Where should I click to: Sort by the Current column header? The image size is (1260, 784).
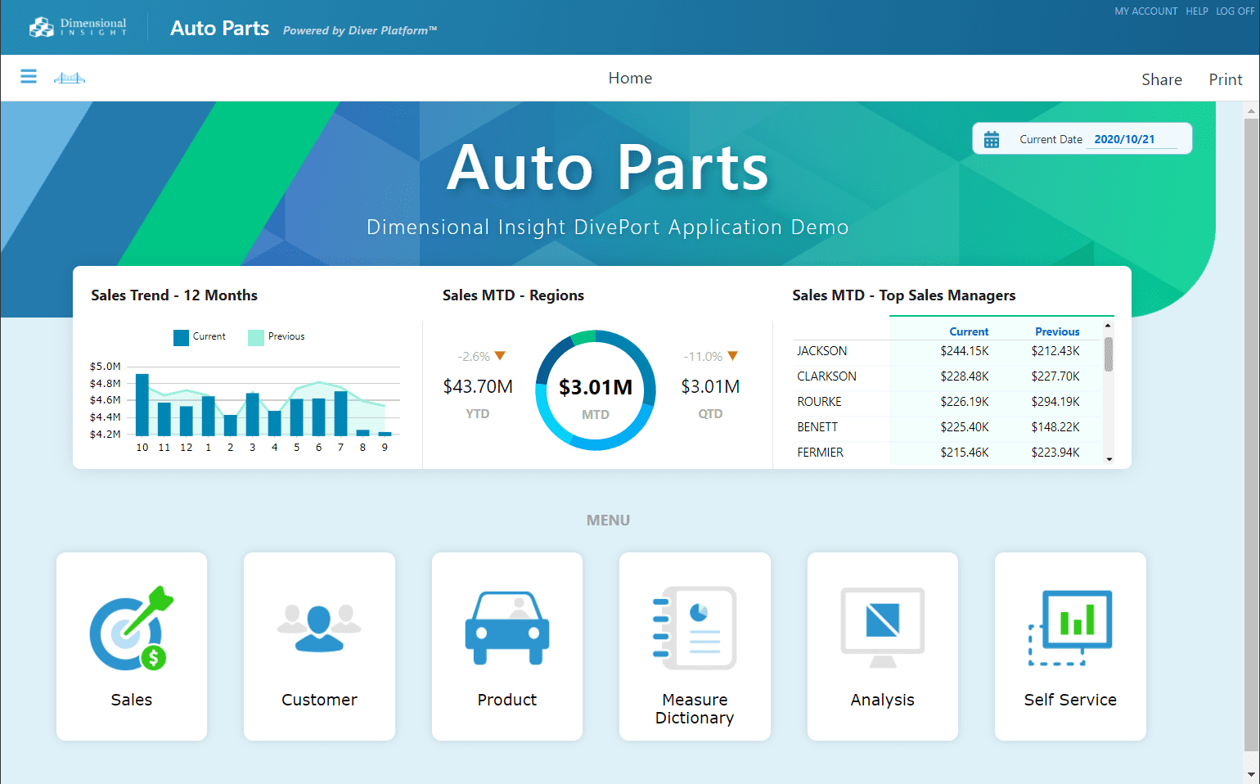tap(969, 331)
